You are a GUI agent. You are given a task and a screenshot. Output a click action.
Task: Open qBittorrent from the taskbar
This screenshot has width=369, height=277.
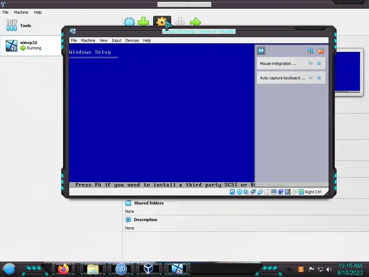121,269
